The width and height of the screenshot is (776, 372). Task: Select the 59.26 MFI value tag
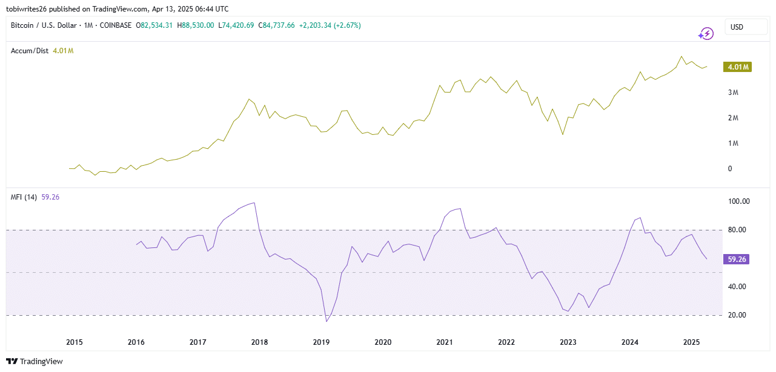click(737, 259)
